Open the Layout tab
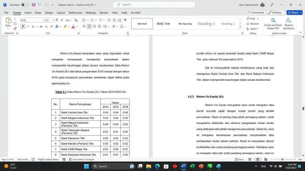Screen dimensions: 305x171 click(61, 13)
